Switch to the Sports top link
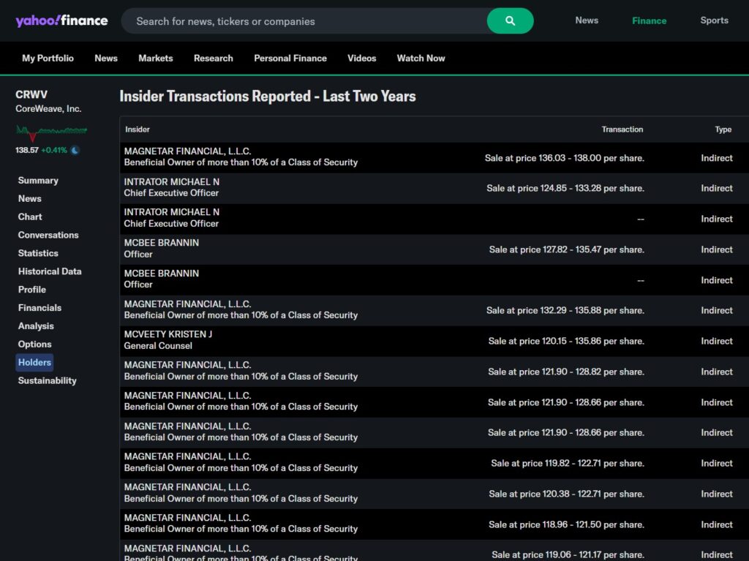The width and height of the screenshot is (749, 561). [x=714, y=20]
